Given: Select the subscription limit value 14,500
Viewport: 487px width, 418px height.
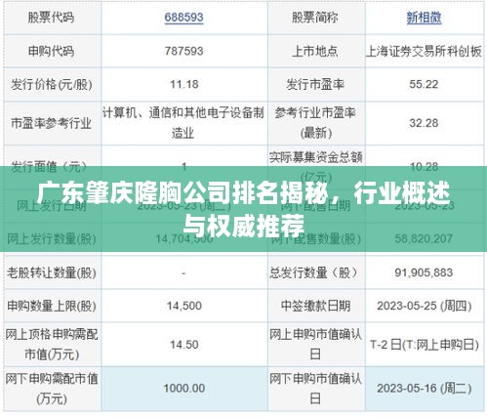Looking at the screenshot, I should pyautogui.click(x=184, y=306).
